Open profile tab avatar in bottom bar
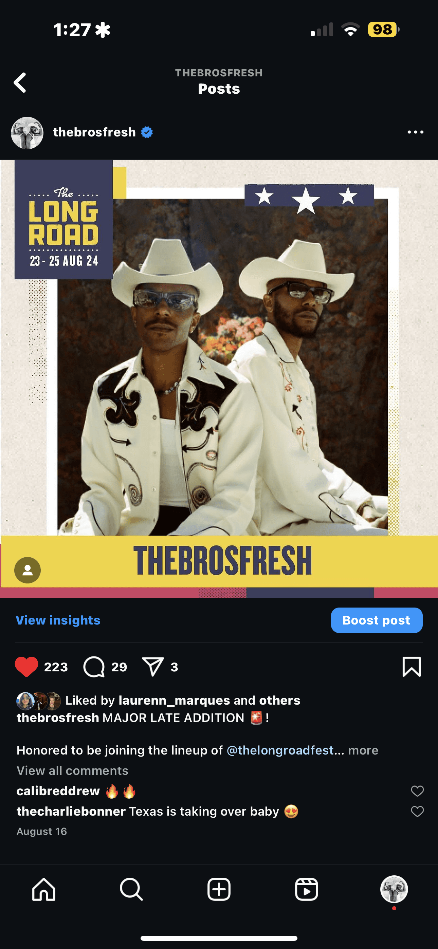 coord(394,889)
